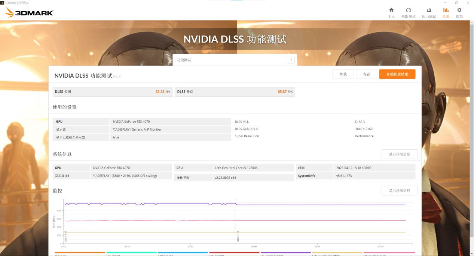Click the question mark help button

pyautogui.click(x=291, y=60)
